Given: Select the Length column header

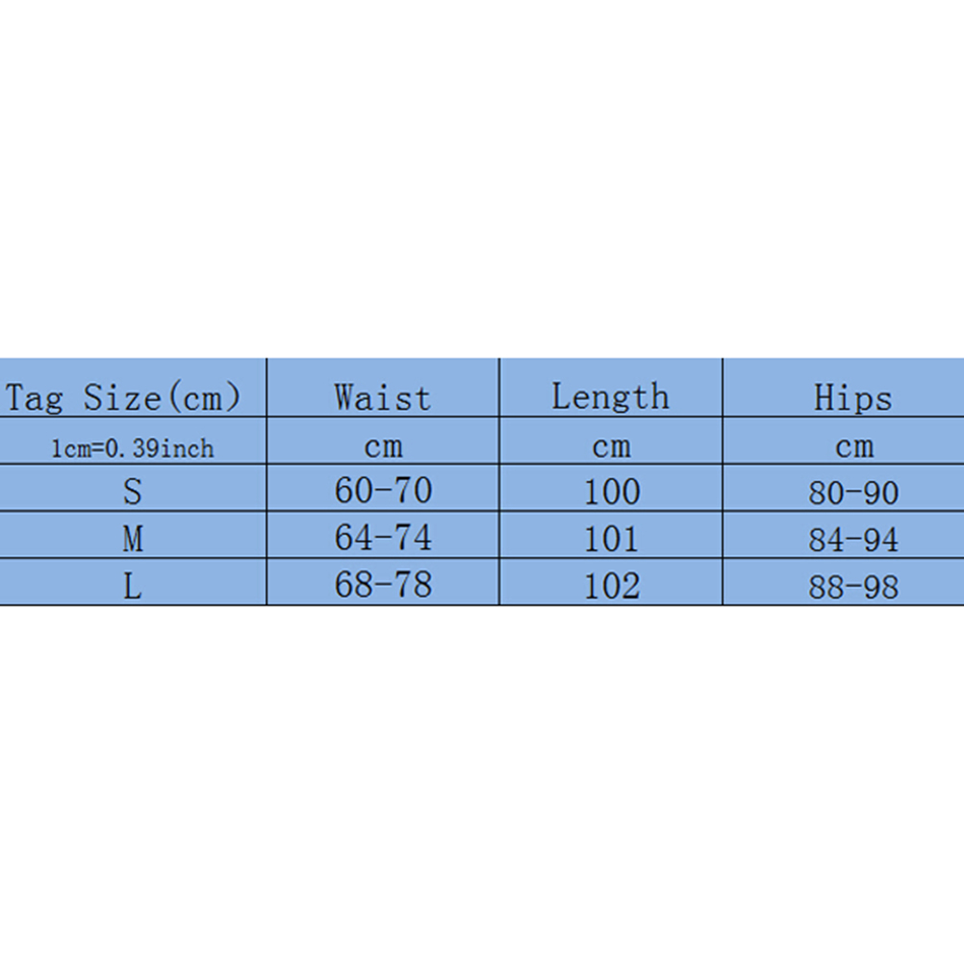Looking at the screenshot, I should (611, 396).
